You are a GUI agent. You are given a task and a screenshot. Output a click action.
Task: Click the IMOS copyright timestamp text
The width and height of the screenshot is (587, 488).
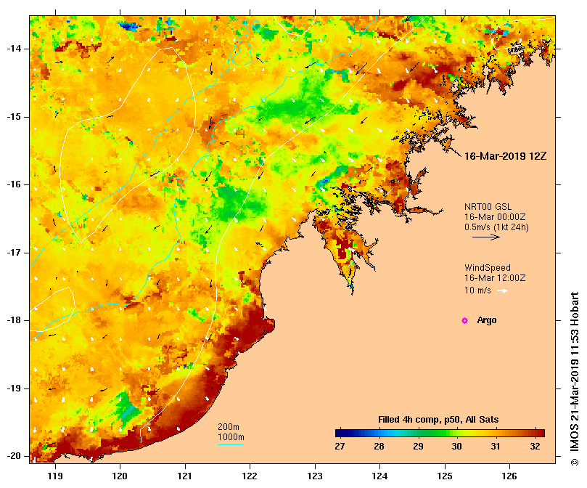tap(575, 378)
